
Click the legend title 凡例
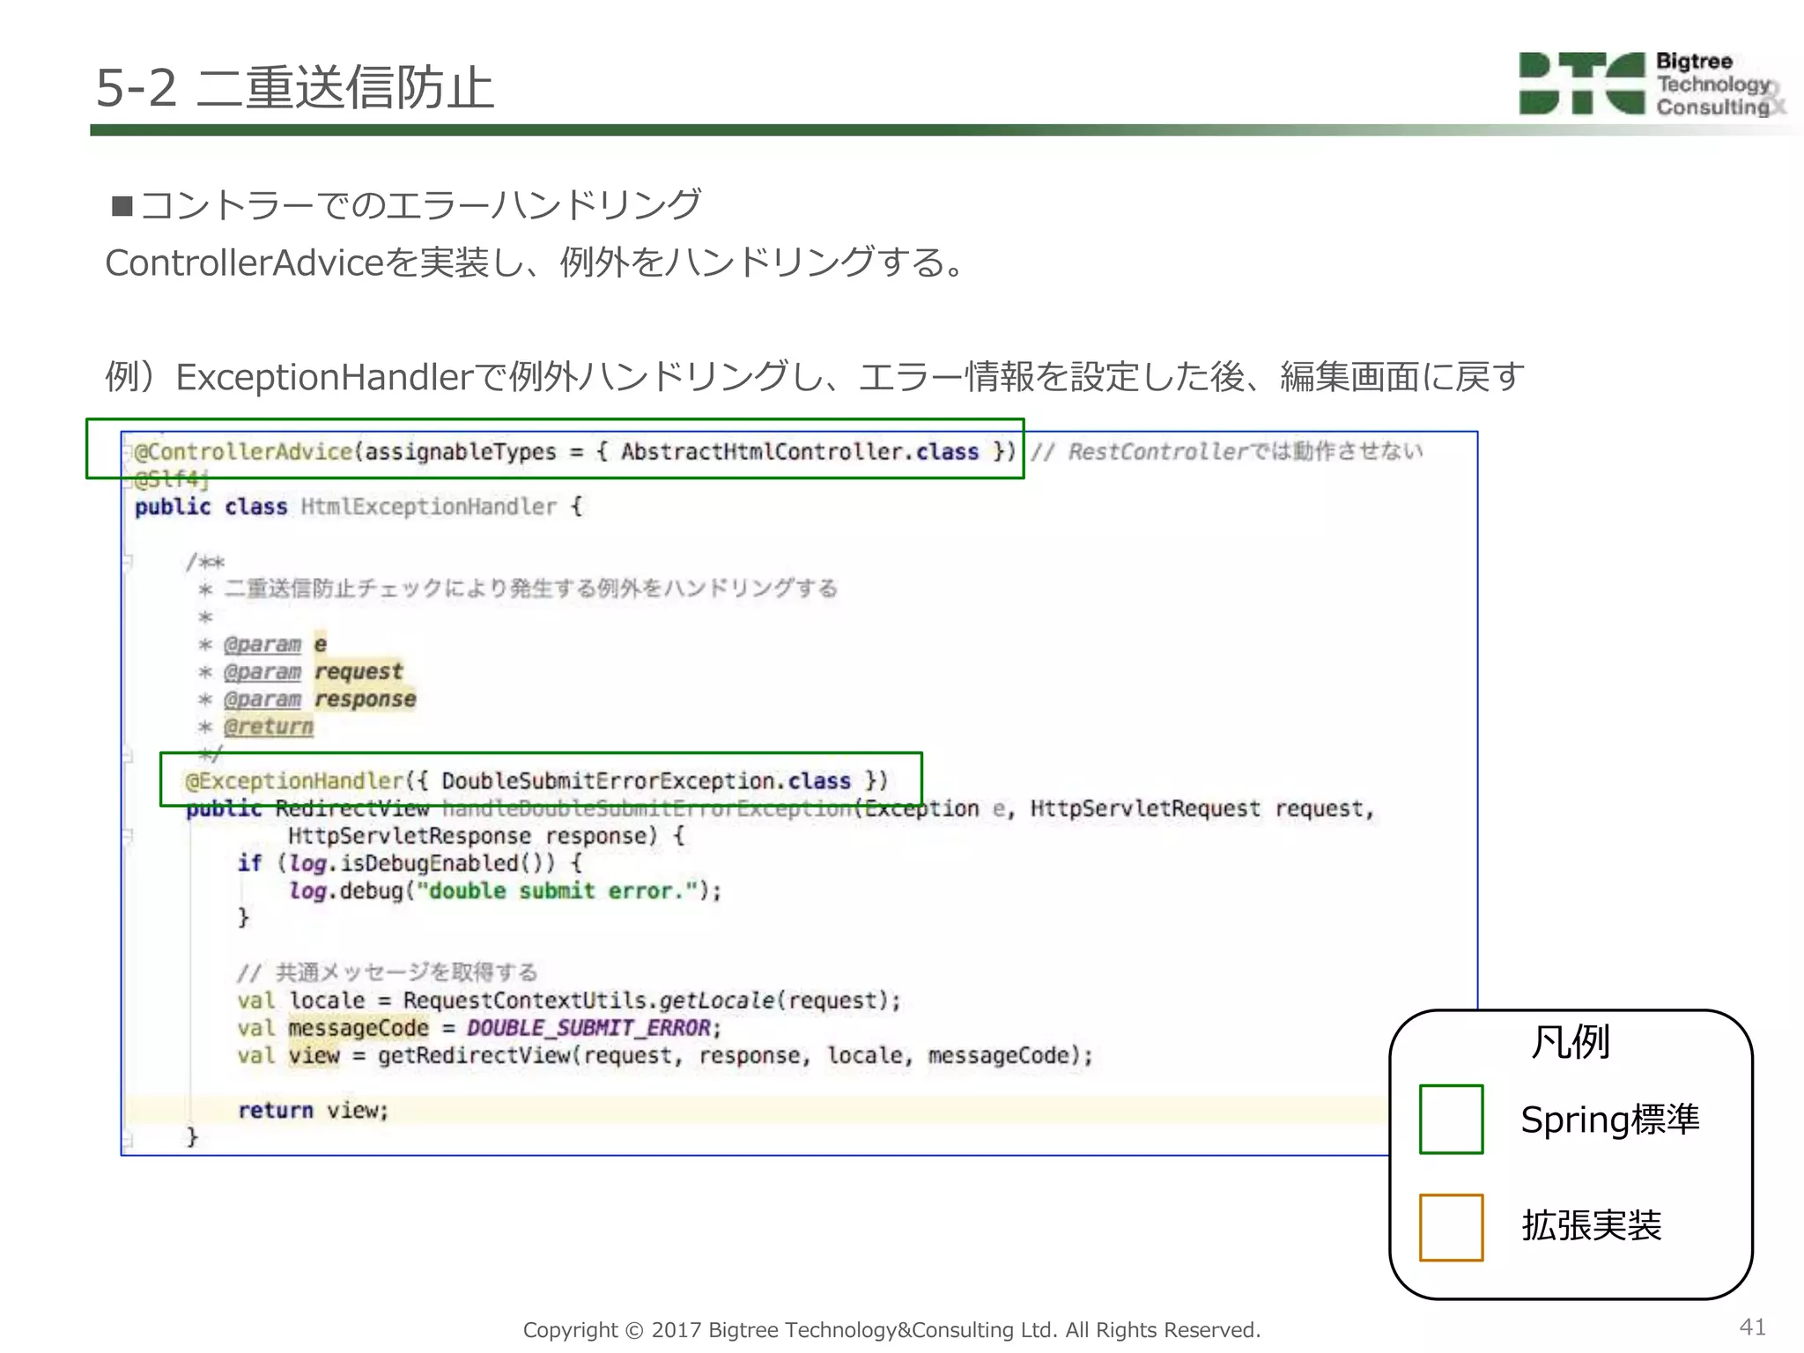(x=1571, y=1042)
